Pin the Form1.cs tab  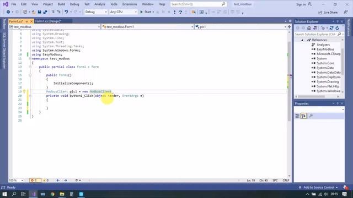[26, 21]
